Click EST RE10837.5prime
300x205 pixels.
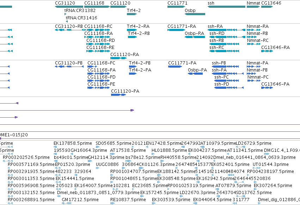tap(128, 200)
